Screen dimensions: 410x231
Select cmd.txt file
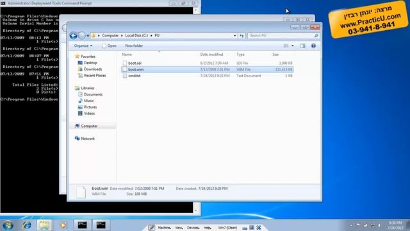tap(135, 76)
